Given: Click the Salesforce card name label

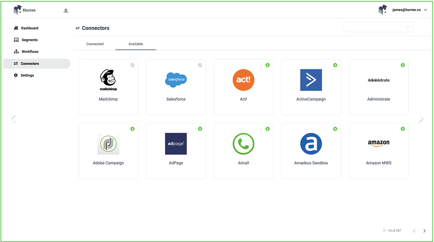Looking at the screenshot, I should pos(176,99).
